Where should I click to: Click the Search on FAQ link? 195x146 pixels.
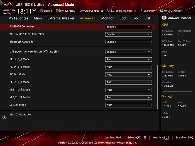[184, 138]
